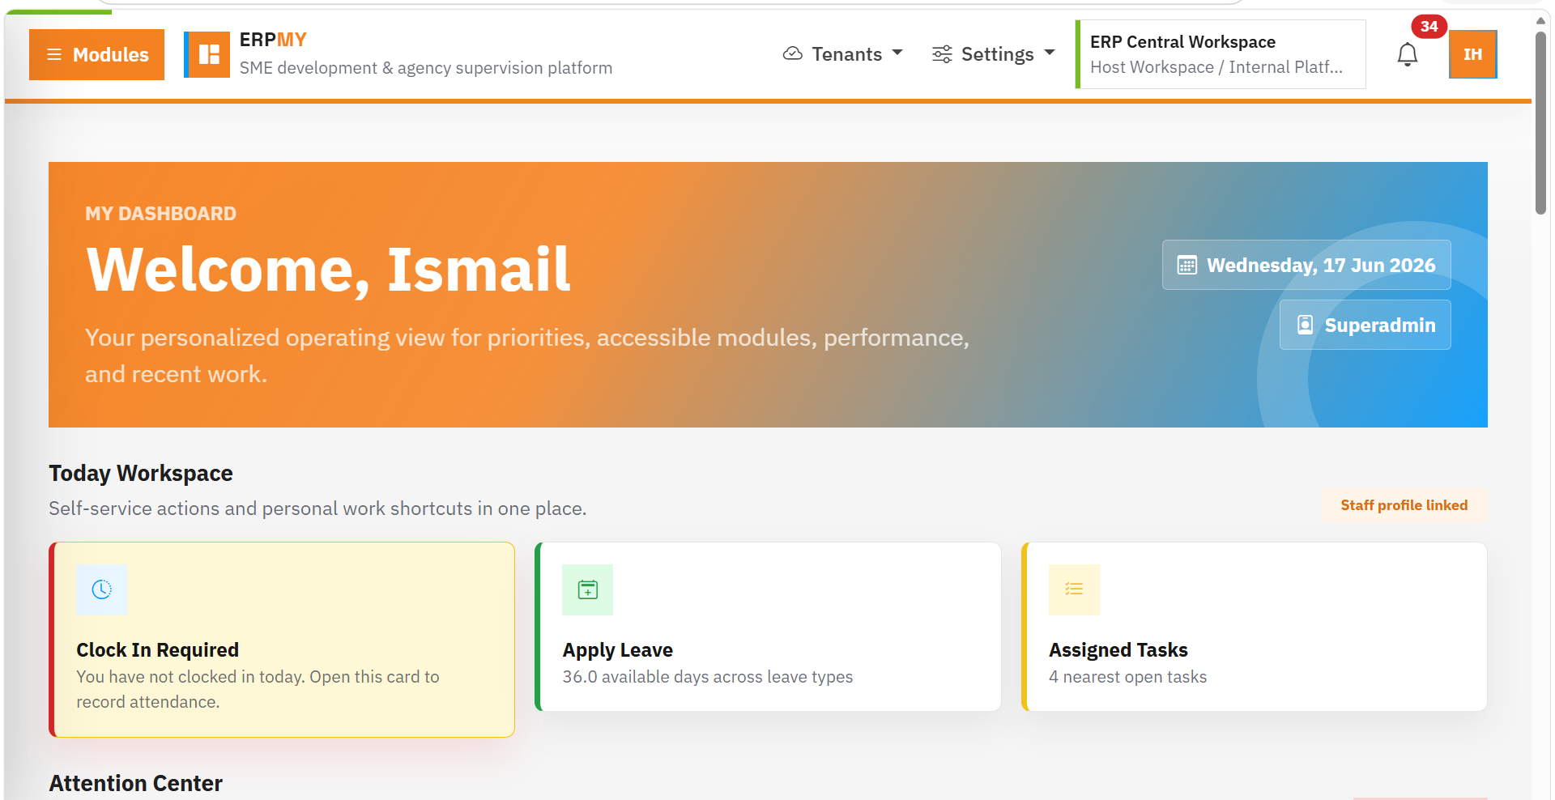Click the ERPMY logo icon
This screenshot has width=1555, height=800.
pyautogui.click(x=207, y=54)
